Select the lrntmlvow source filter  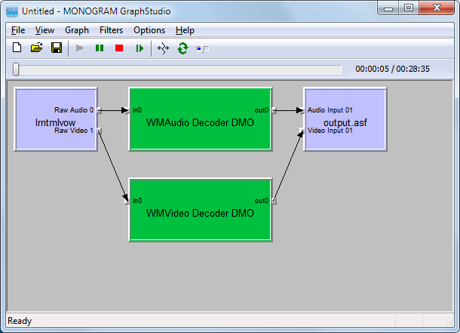point(56,119)
